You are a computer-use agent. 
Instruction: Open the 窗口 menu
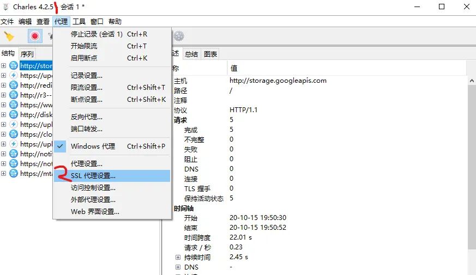(97, 22)
